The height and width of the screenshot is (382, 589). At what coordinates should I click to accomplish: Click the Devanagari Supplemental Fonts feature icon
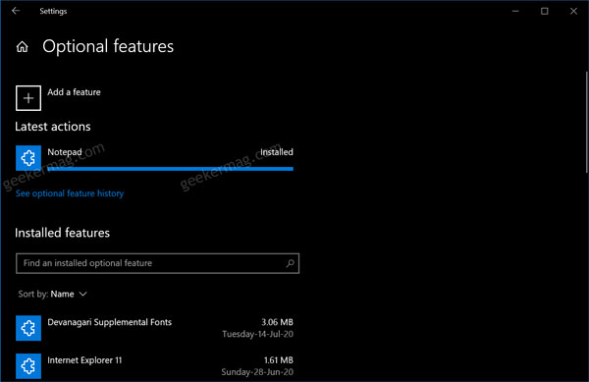click(28, 328)
